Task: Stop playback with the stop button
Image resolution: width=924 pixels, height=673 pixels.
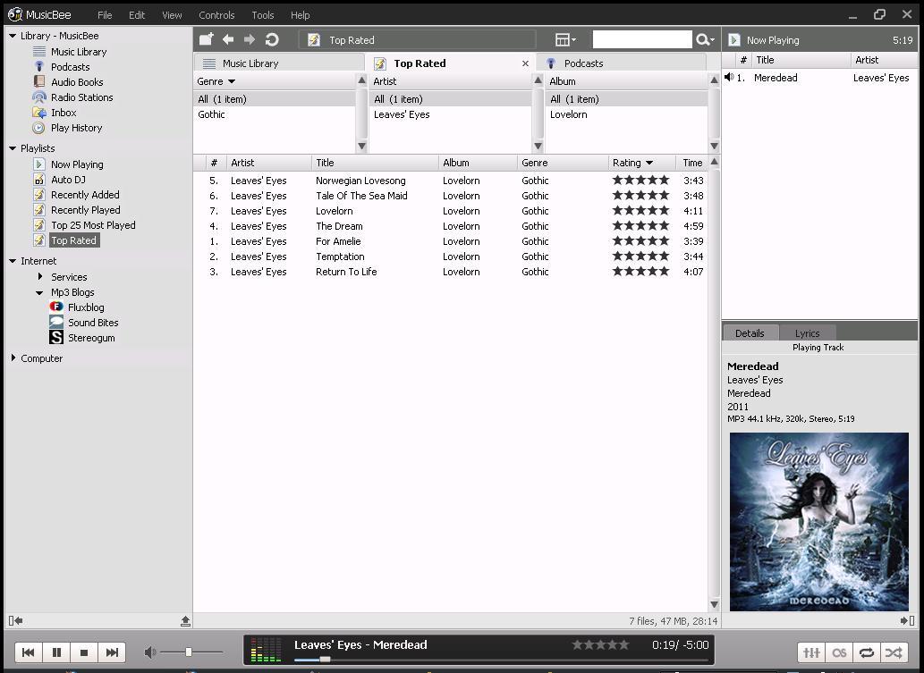Action: point(84,652)
